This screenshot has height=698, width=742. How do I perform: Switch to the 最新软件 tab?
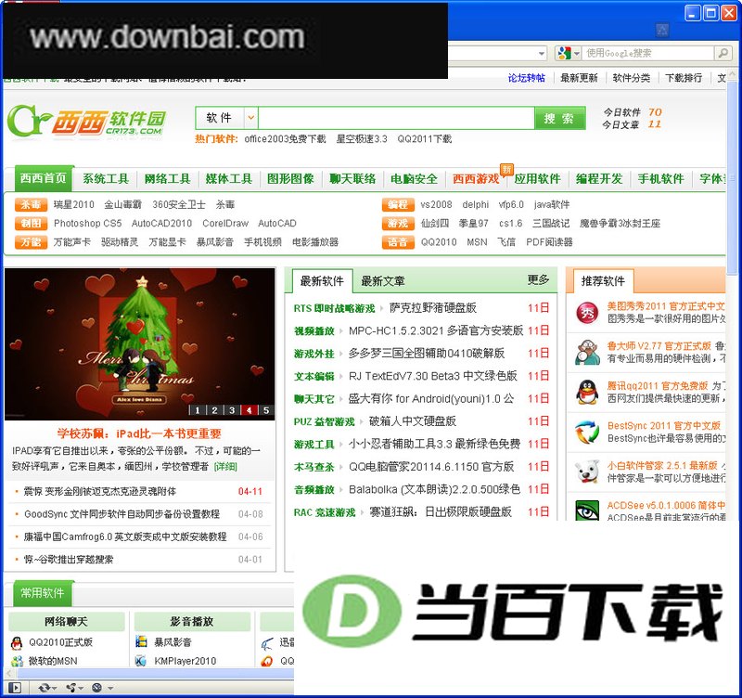pyautogui.click(x=322, y=281)
